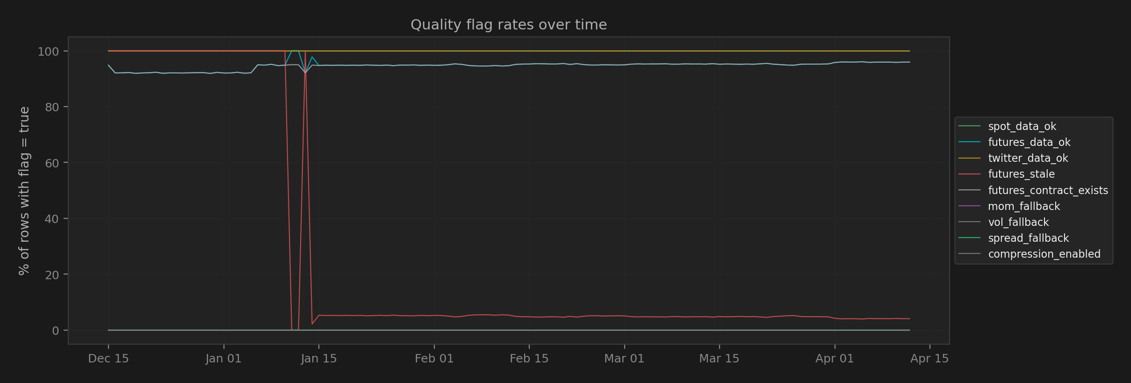
Task: Click the y-axis label '% of rows with flag'
Action: [x=24, y=191]
